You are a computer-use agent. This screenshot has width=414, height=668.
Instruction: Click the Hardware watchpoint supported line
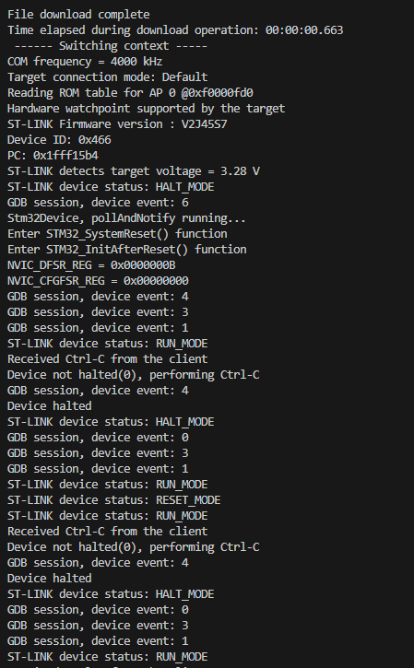click(x=146, y=109)
